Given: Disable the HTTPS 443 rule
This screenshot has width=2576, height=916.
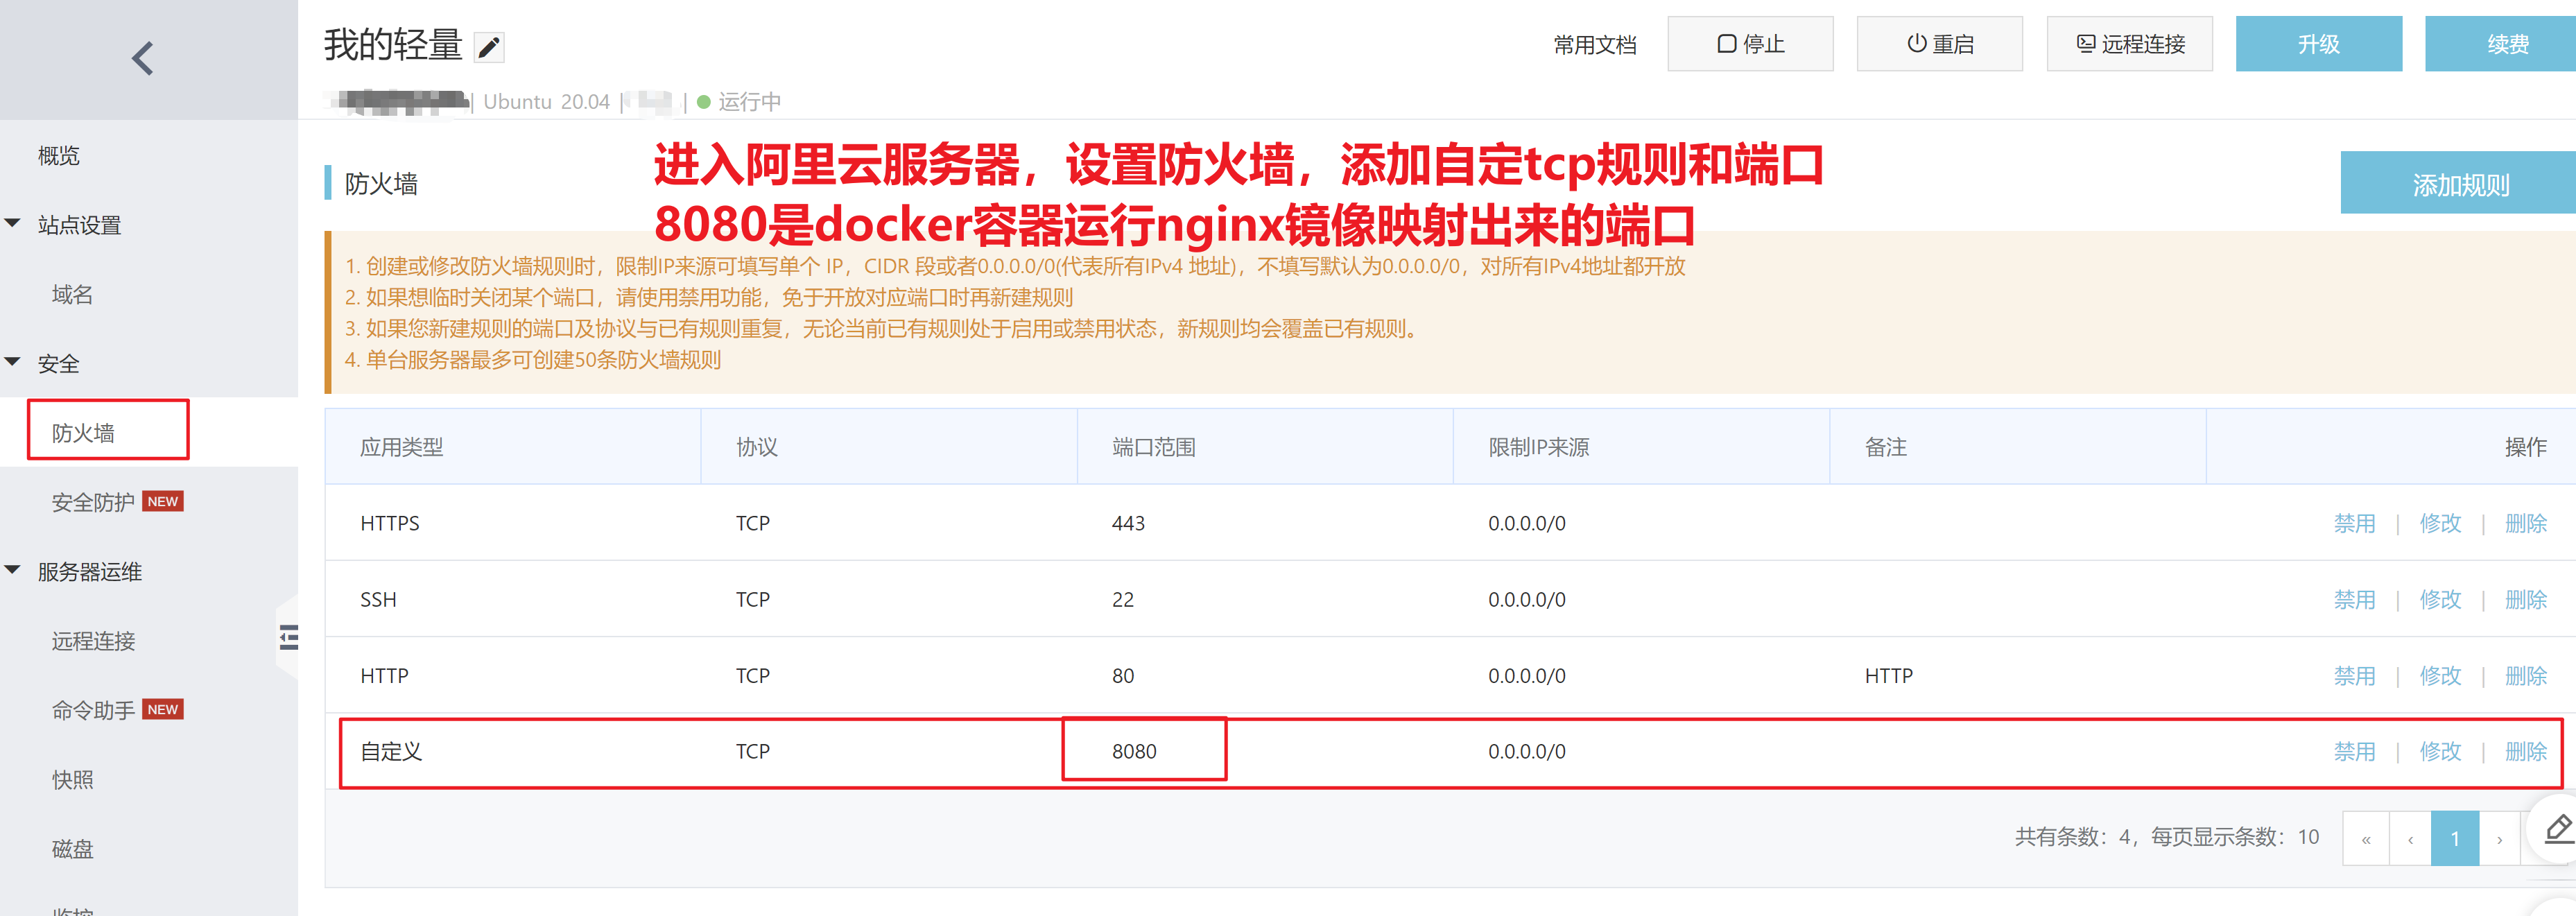Looking at the screenshot, I should click(x=2354, y=523).
